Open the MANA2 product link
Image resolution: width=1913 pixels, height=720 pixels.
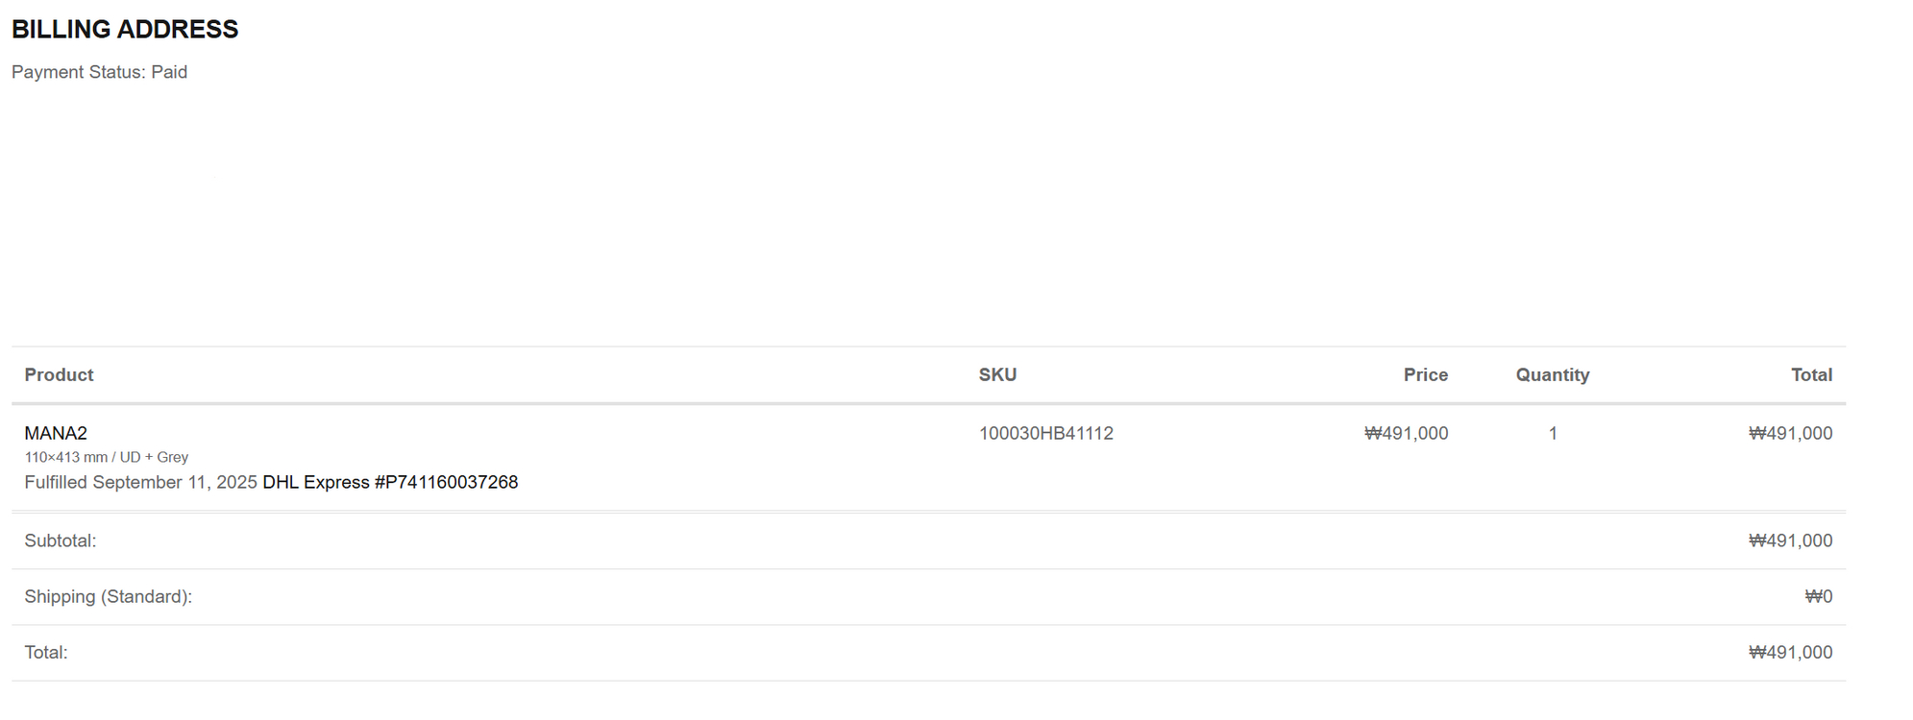click(x=56, y=433)
